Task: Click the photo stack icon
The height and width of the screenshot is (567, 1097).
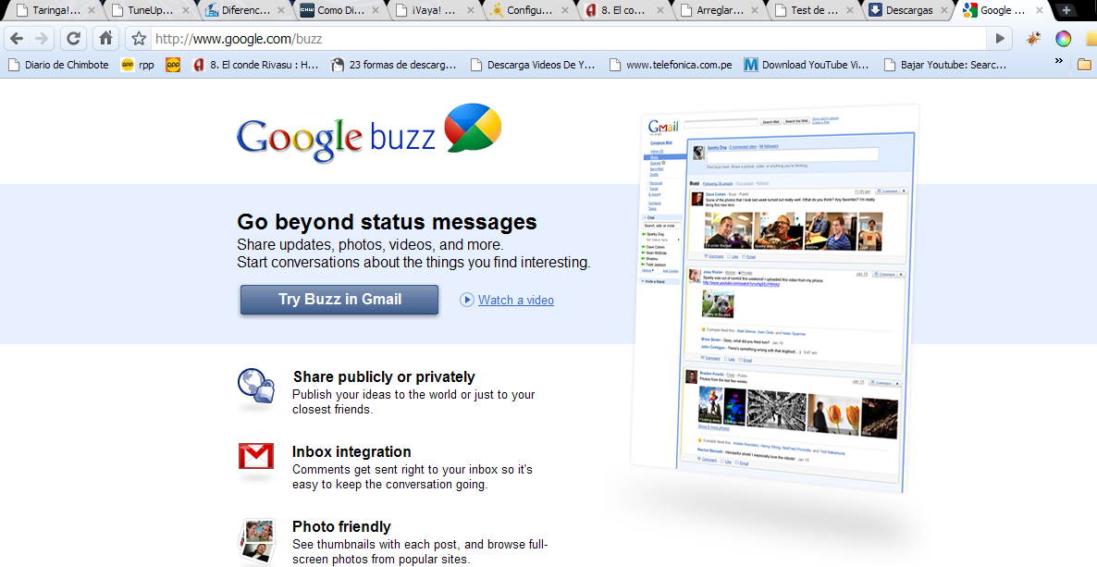Action: [255, 541]
